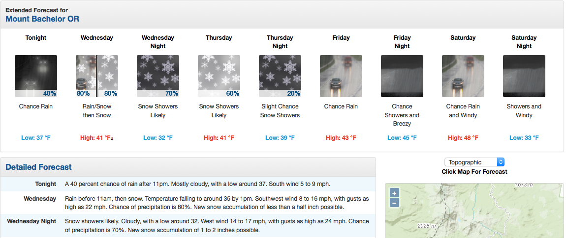The image size is (566, 238).
Task: Click the Friday chance rain icon
Action: pyautogui.click(x=341, y=76)
